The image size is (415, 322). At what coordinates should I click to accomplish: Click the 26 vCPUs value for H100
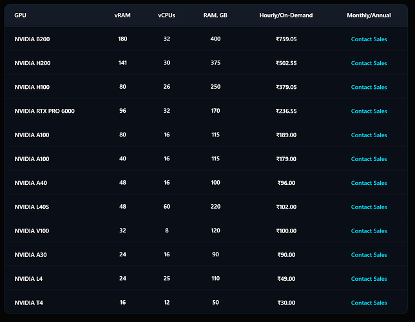(167, 87)
